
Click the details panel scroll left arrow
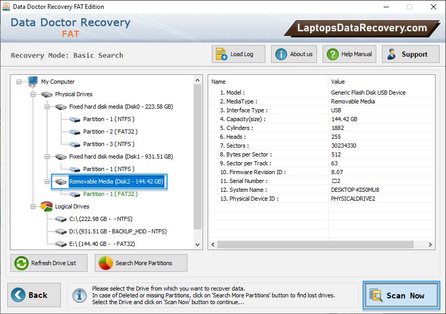(x=213, y=244)
